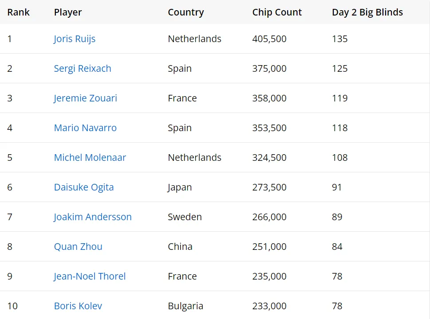Click the Rank column header

point(19,12)
